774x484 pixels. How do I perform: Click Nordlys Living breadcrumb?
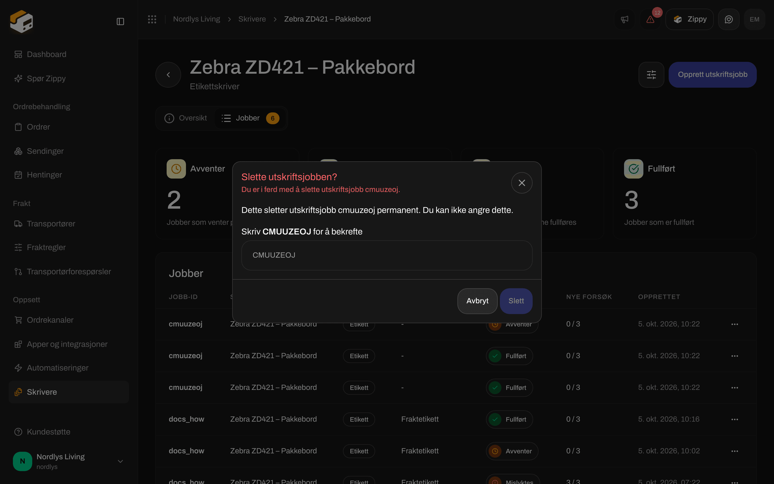coord(196,19)
